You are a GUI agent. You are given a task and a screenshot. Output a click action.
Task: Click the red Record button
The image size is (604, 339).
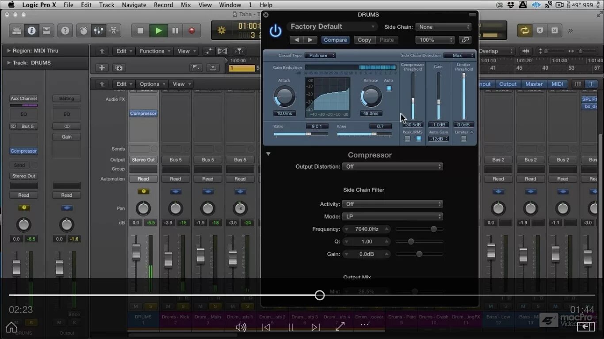(x=191, y=31)
